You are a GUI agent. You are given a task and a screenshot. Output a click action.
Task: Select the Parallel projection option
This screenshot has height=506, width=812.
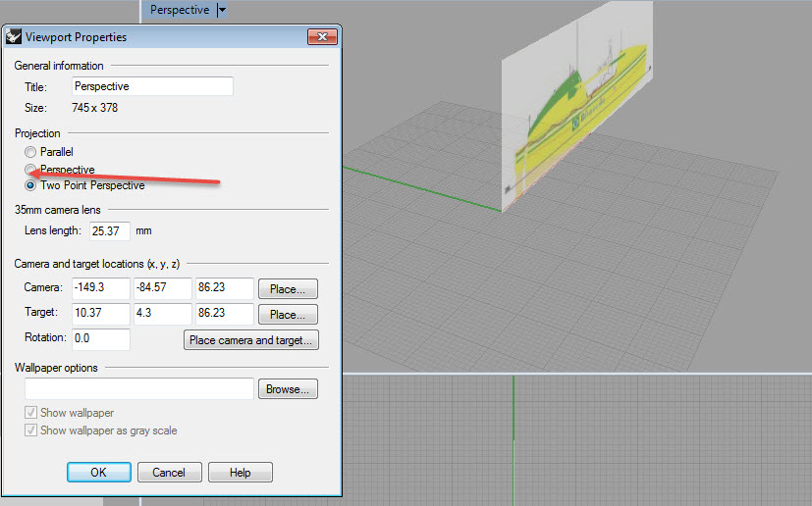tap(31, 152)
